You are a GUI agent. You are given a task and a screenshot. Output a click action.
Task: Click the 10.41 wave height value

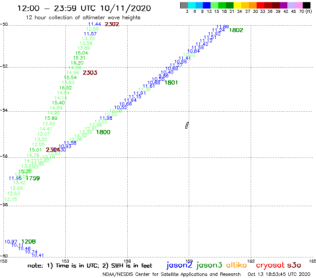[38, 256]
